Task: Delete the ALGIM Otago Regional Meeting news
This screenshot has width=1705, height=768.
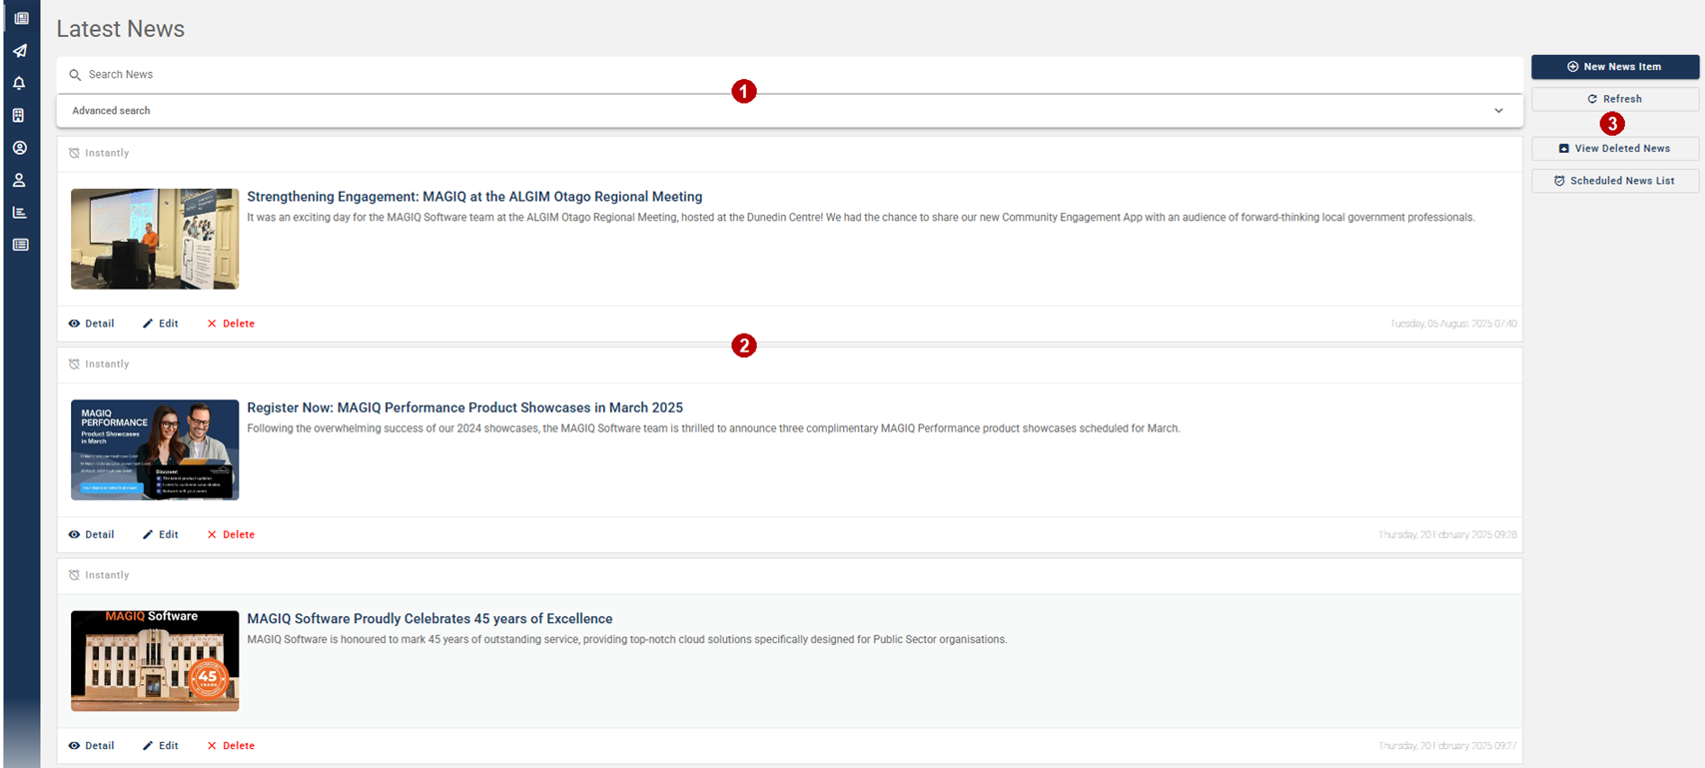Action: tap(231, 324)
